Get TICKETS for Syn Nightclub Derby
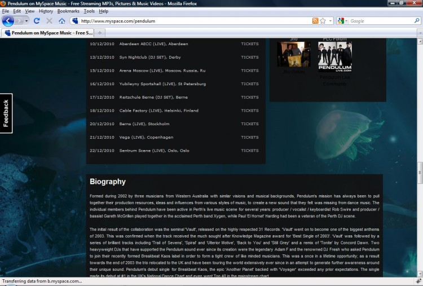Viewport: 423px width, 286px height. (249, 57)
